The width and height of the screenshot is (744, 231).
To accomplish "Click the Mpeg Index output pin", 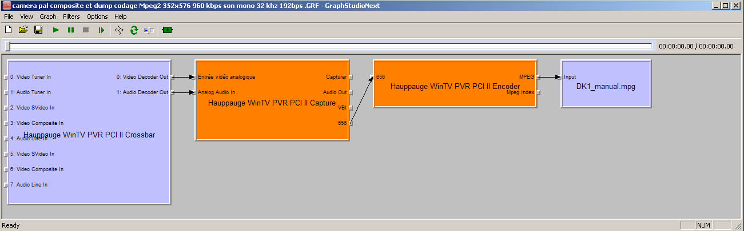I will click(x=538, y=92).
